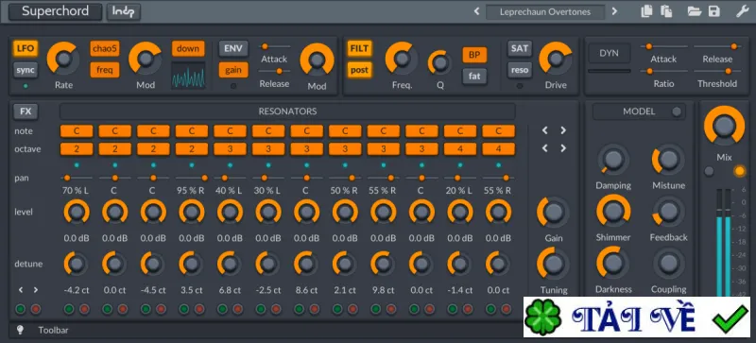Toggle the fat filter button
Image resolution: width=756 pixels, height=343 pixels.
click(474, 77)
